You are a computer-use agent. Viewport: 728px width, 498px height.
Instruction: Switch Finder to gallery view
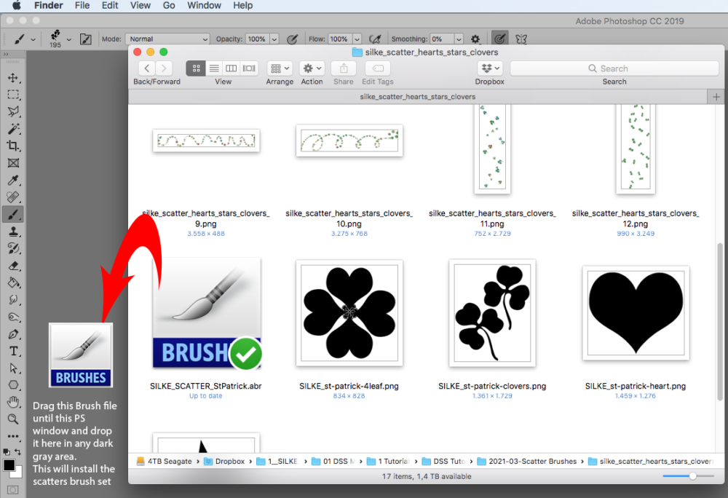[x=249, y=68]
